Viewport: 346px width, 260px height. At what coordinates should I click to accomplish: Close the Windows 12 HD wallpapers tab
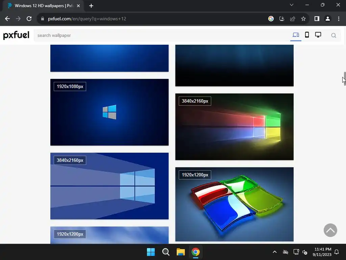[x=78, y=6]
